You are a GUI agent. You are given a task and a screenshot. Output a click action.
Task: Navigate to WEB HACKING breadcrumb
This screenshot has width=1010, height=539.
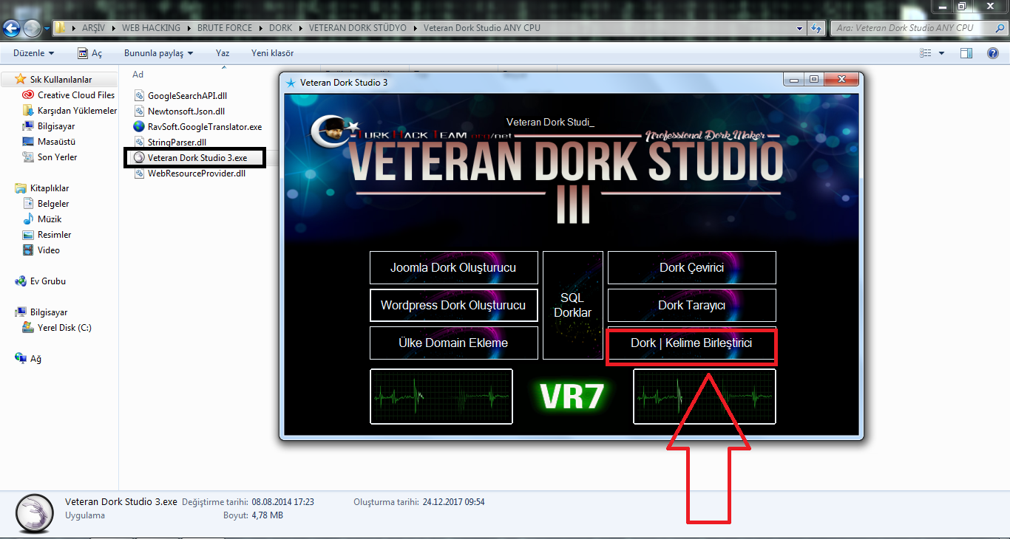tap(152, 28)
